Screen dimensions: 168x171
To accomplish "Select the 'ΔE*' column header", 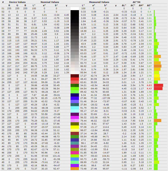I will tap(149, 5).
